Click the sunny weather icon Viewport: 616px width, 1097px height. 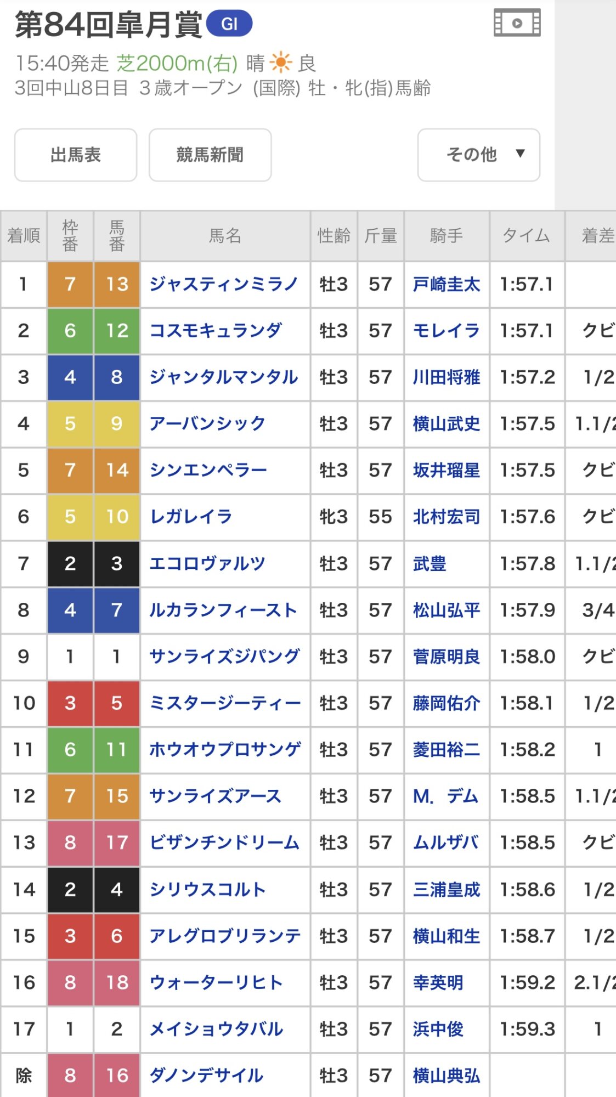pyautogui.click(x=281, y=63)
